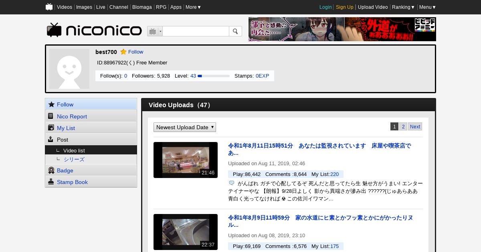Click Followers: 5,928 text

[x=151, y=76]
